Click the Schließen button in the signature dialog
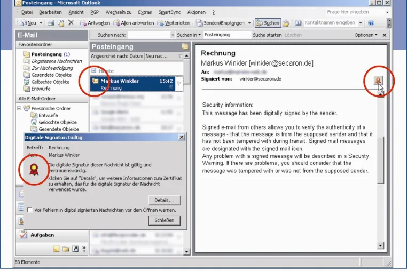This screenshot has width=407, height=271. point(165,220)
